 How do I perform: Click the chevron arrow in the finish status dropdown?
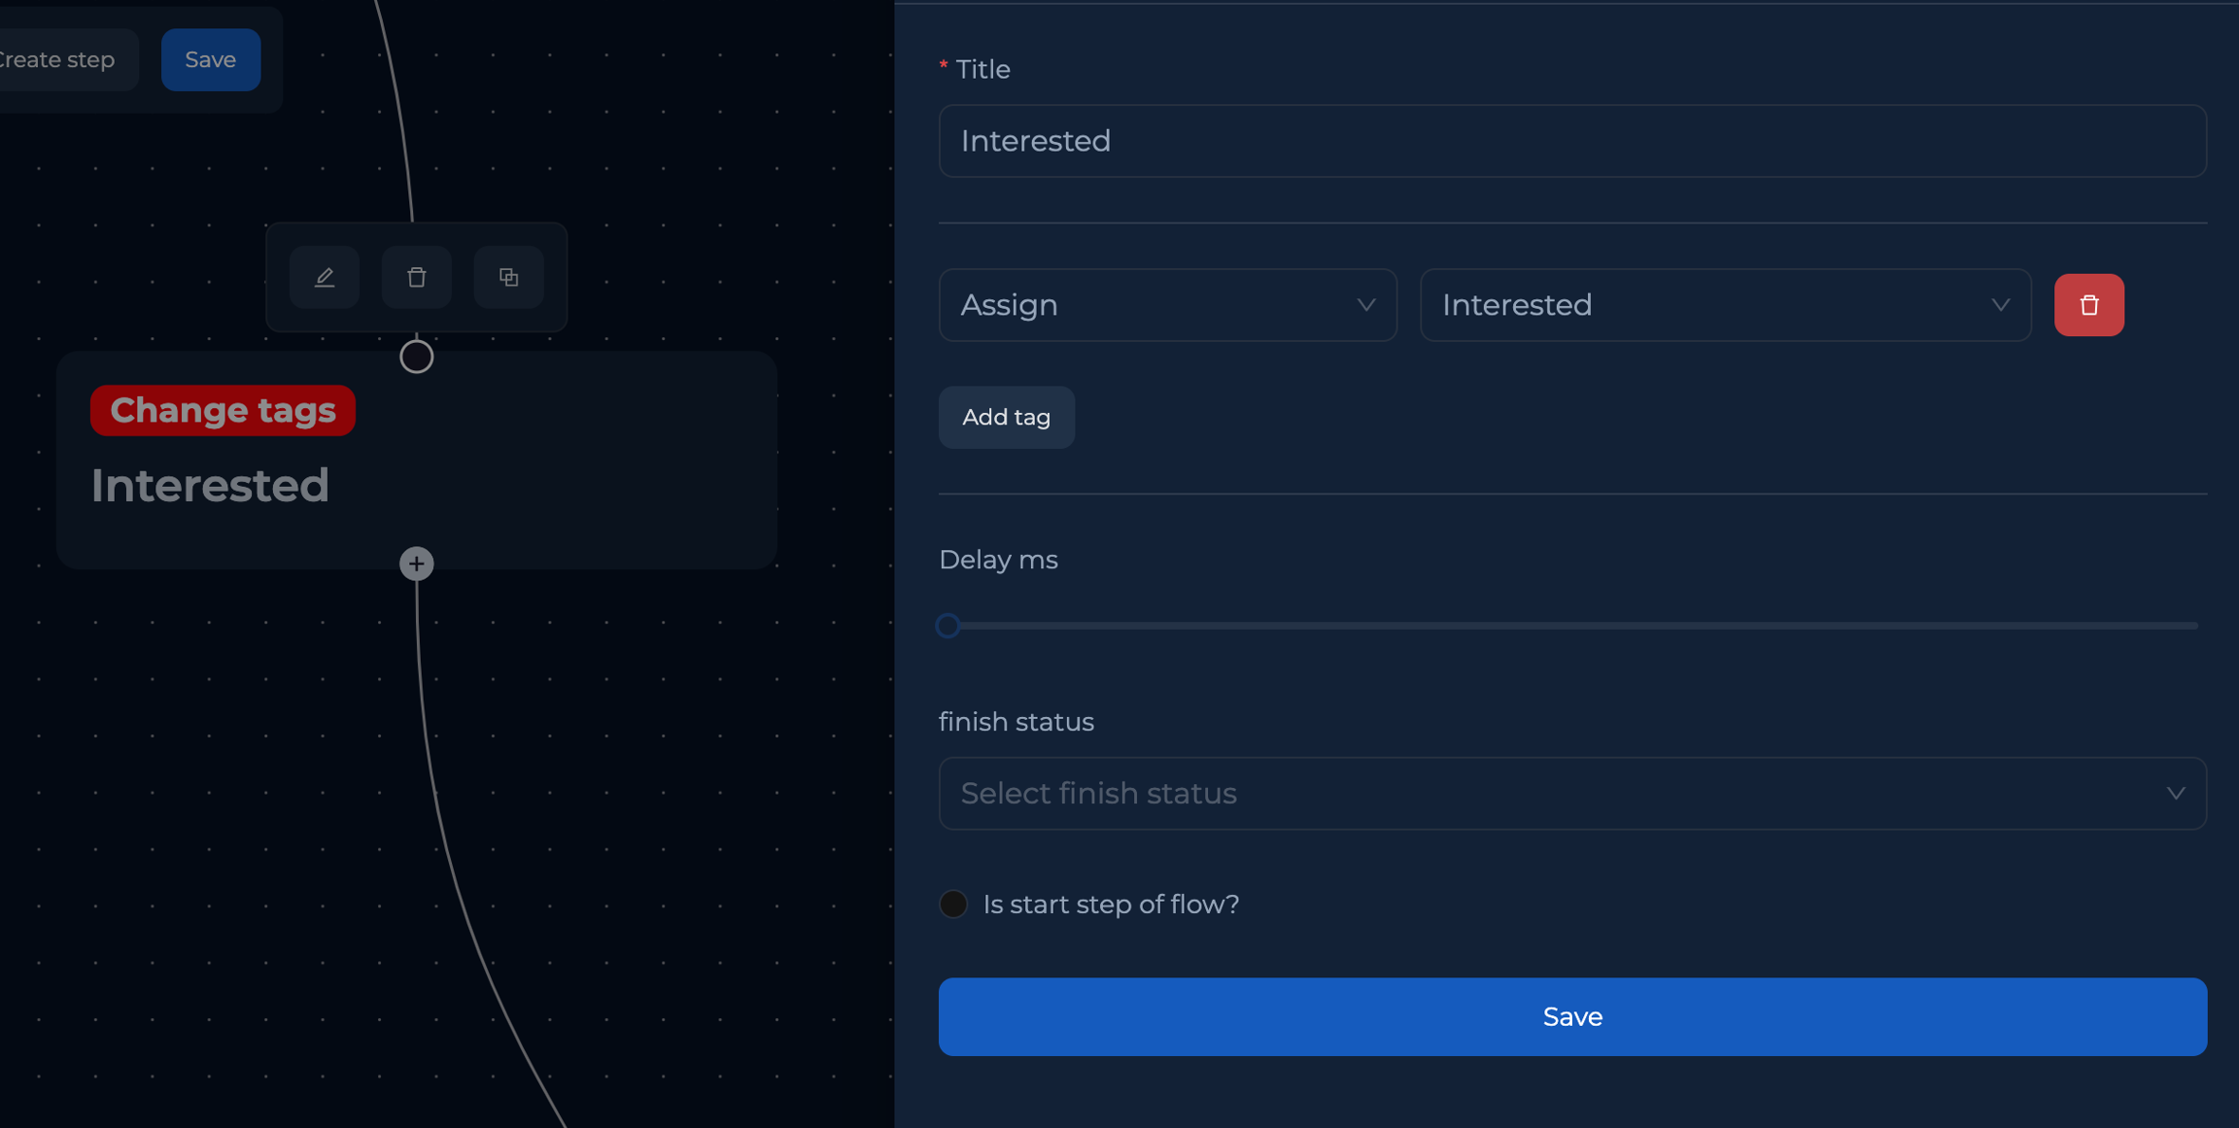pos(2176,793)
